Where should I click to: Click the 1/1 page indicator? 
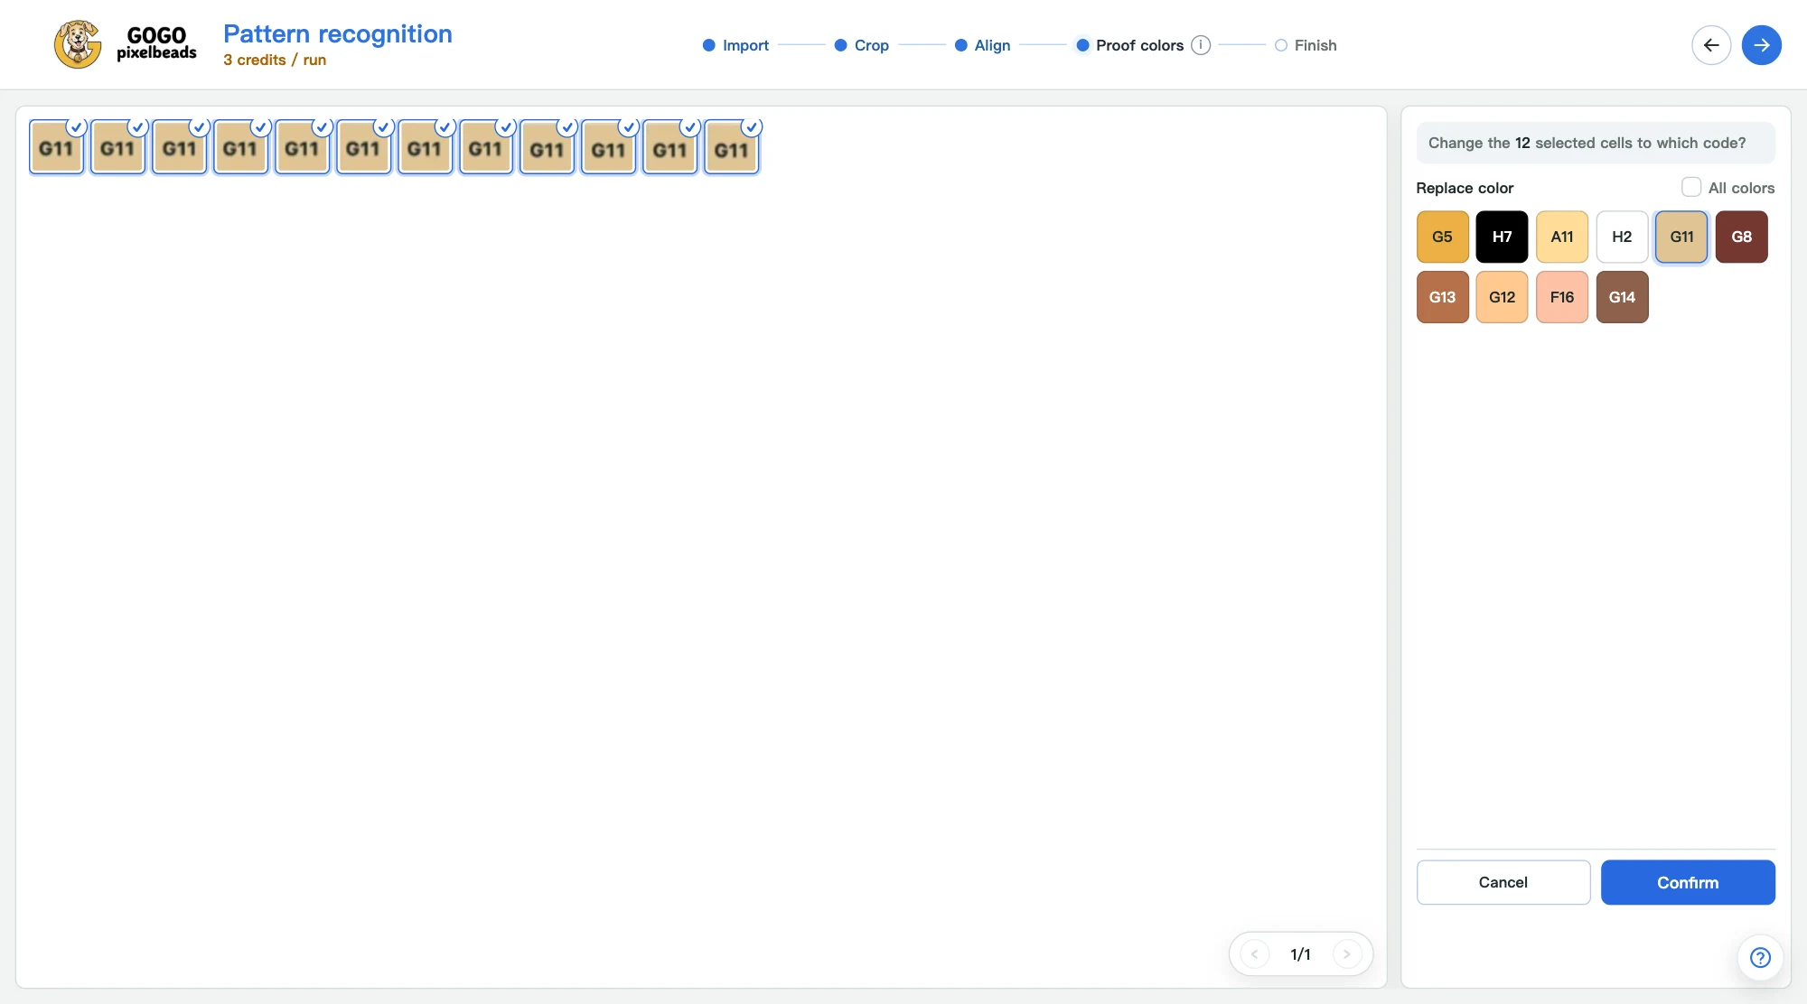coord(1300,954)
